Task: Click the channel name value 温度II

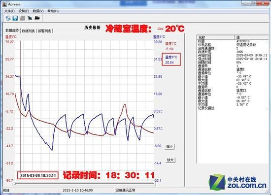Action: tap(241, 90)
